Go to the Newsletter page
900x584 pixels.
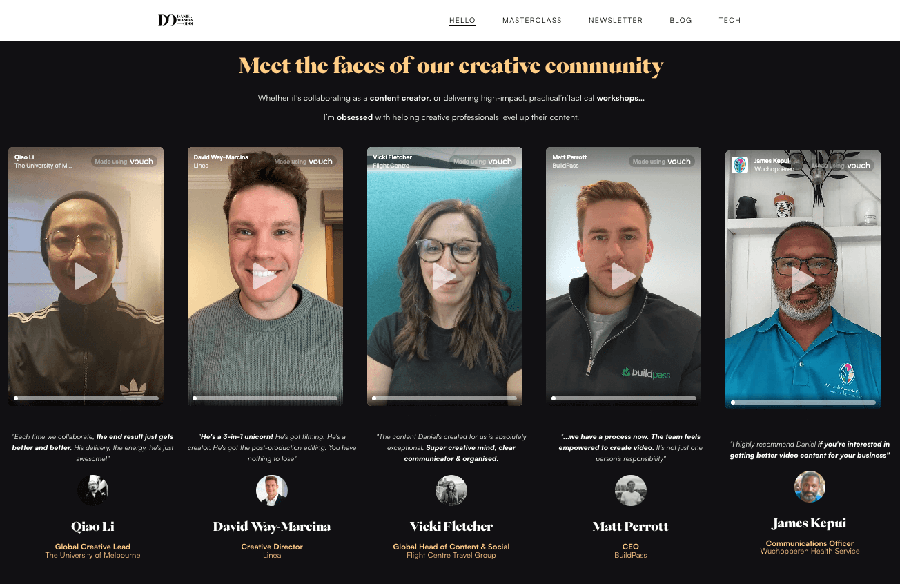click(616, 20)
